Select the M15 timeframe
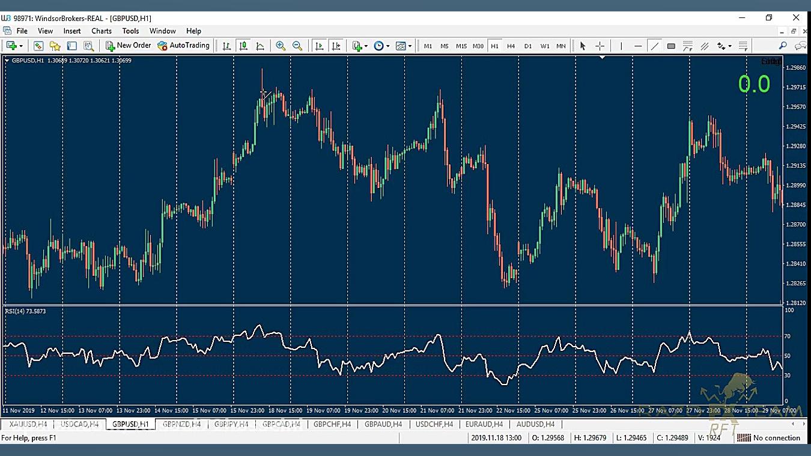The width and height of the screenshot is (811, 456). 461,46
